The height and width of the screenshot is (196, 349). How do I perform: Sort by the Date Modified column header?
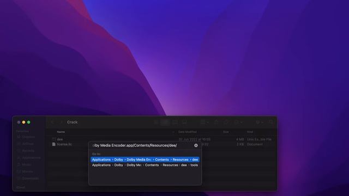tap(187, 132)
